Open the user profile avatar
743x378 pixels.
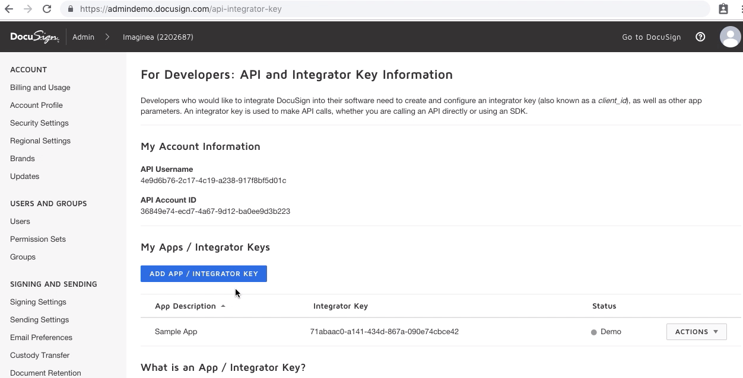730,37
